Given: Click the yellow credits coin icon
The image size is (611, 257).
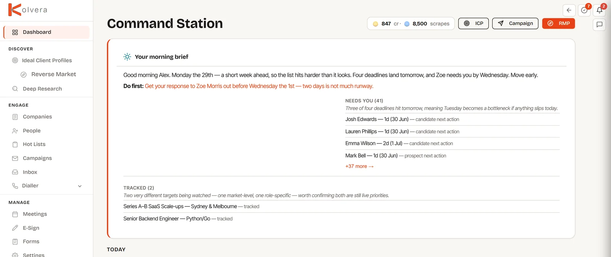Looking at the screenshot, I should coord(375,24).
